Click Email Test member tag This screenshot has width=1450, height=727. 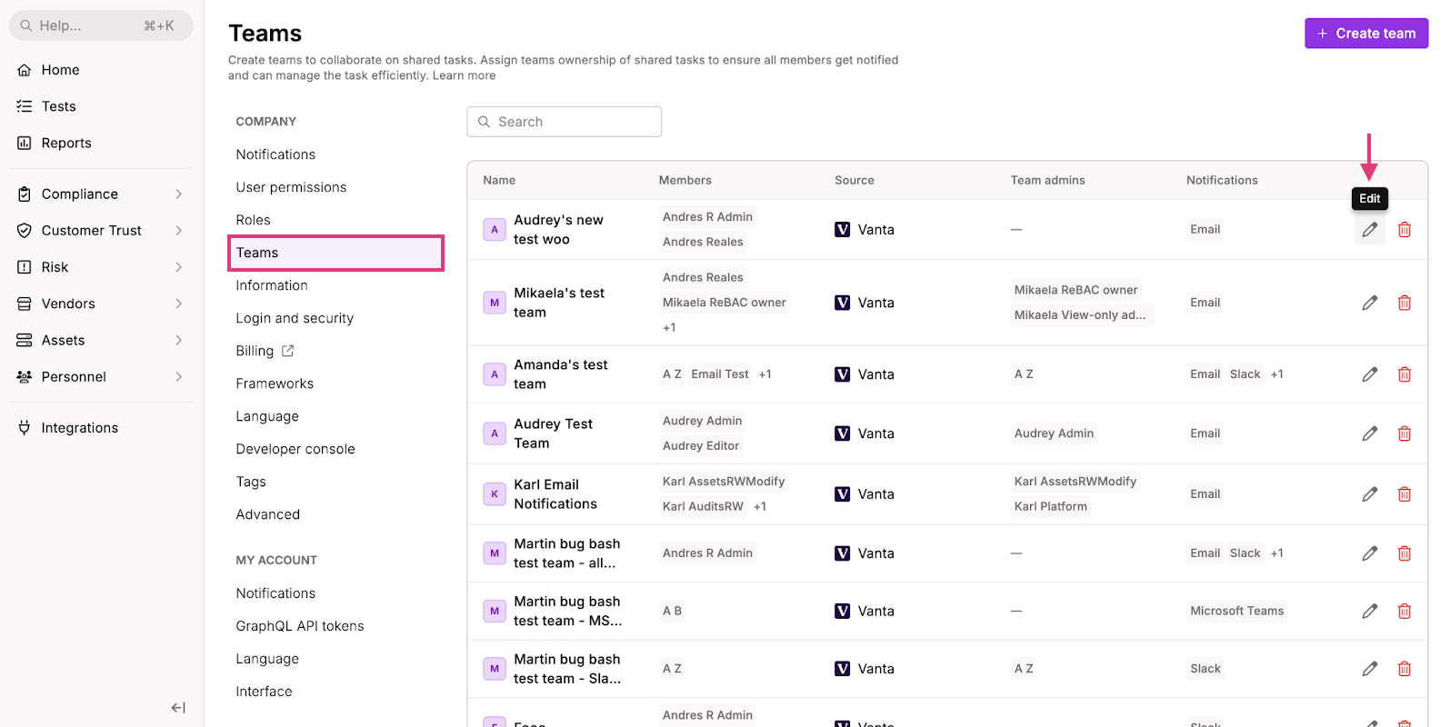(x=720, y=374)
